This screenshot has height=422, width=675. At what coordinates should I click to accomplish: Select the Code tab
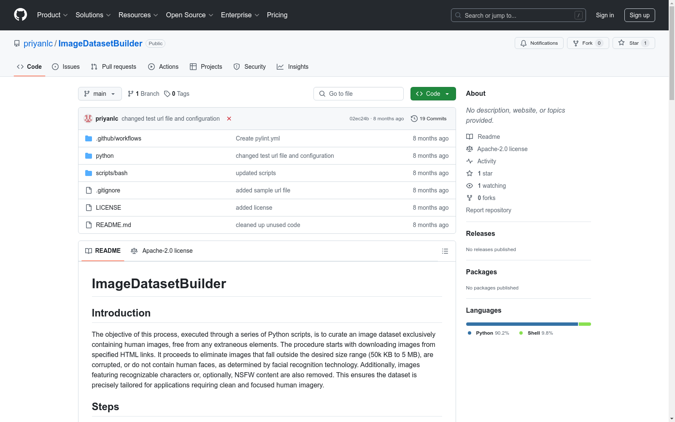click(30, 67)
